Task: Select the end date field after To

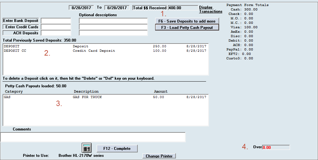Action: (x=117, y=8)
